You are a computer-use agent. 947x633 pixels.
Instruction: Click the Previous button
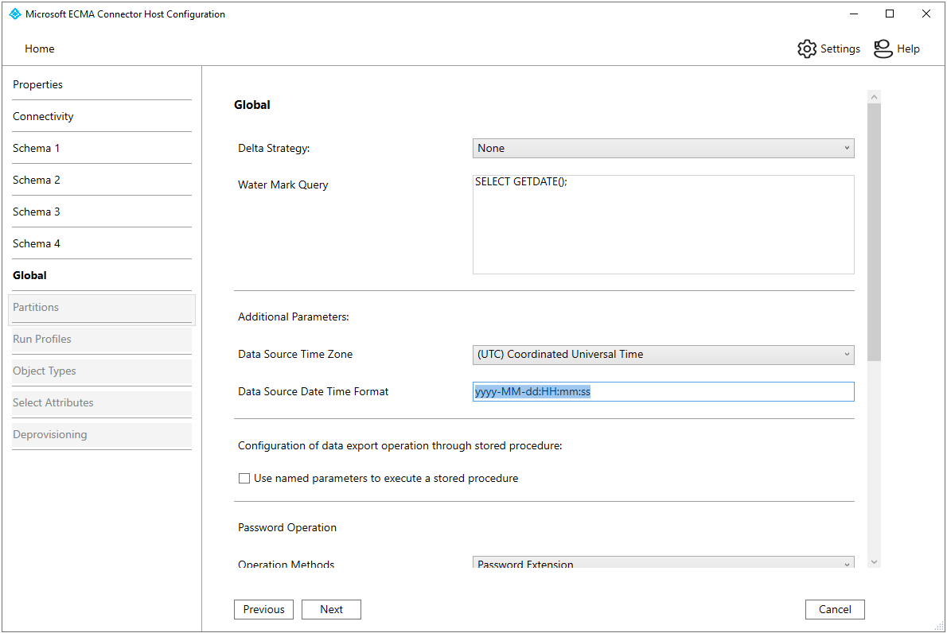[263, 609]
